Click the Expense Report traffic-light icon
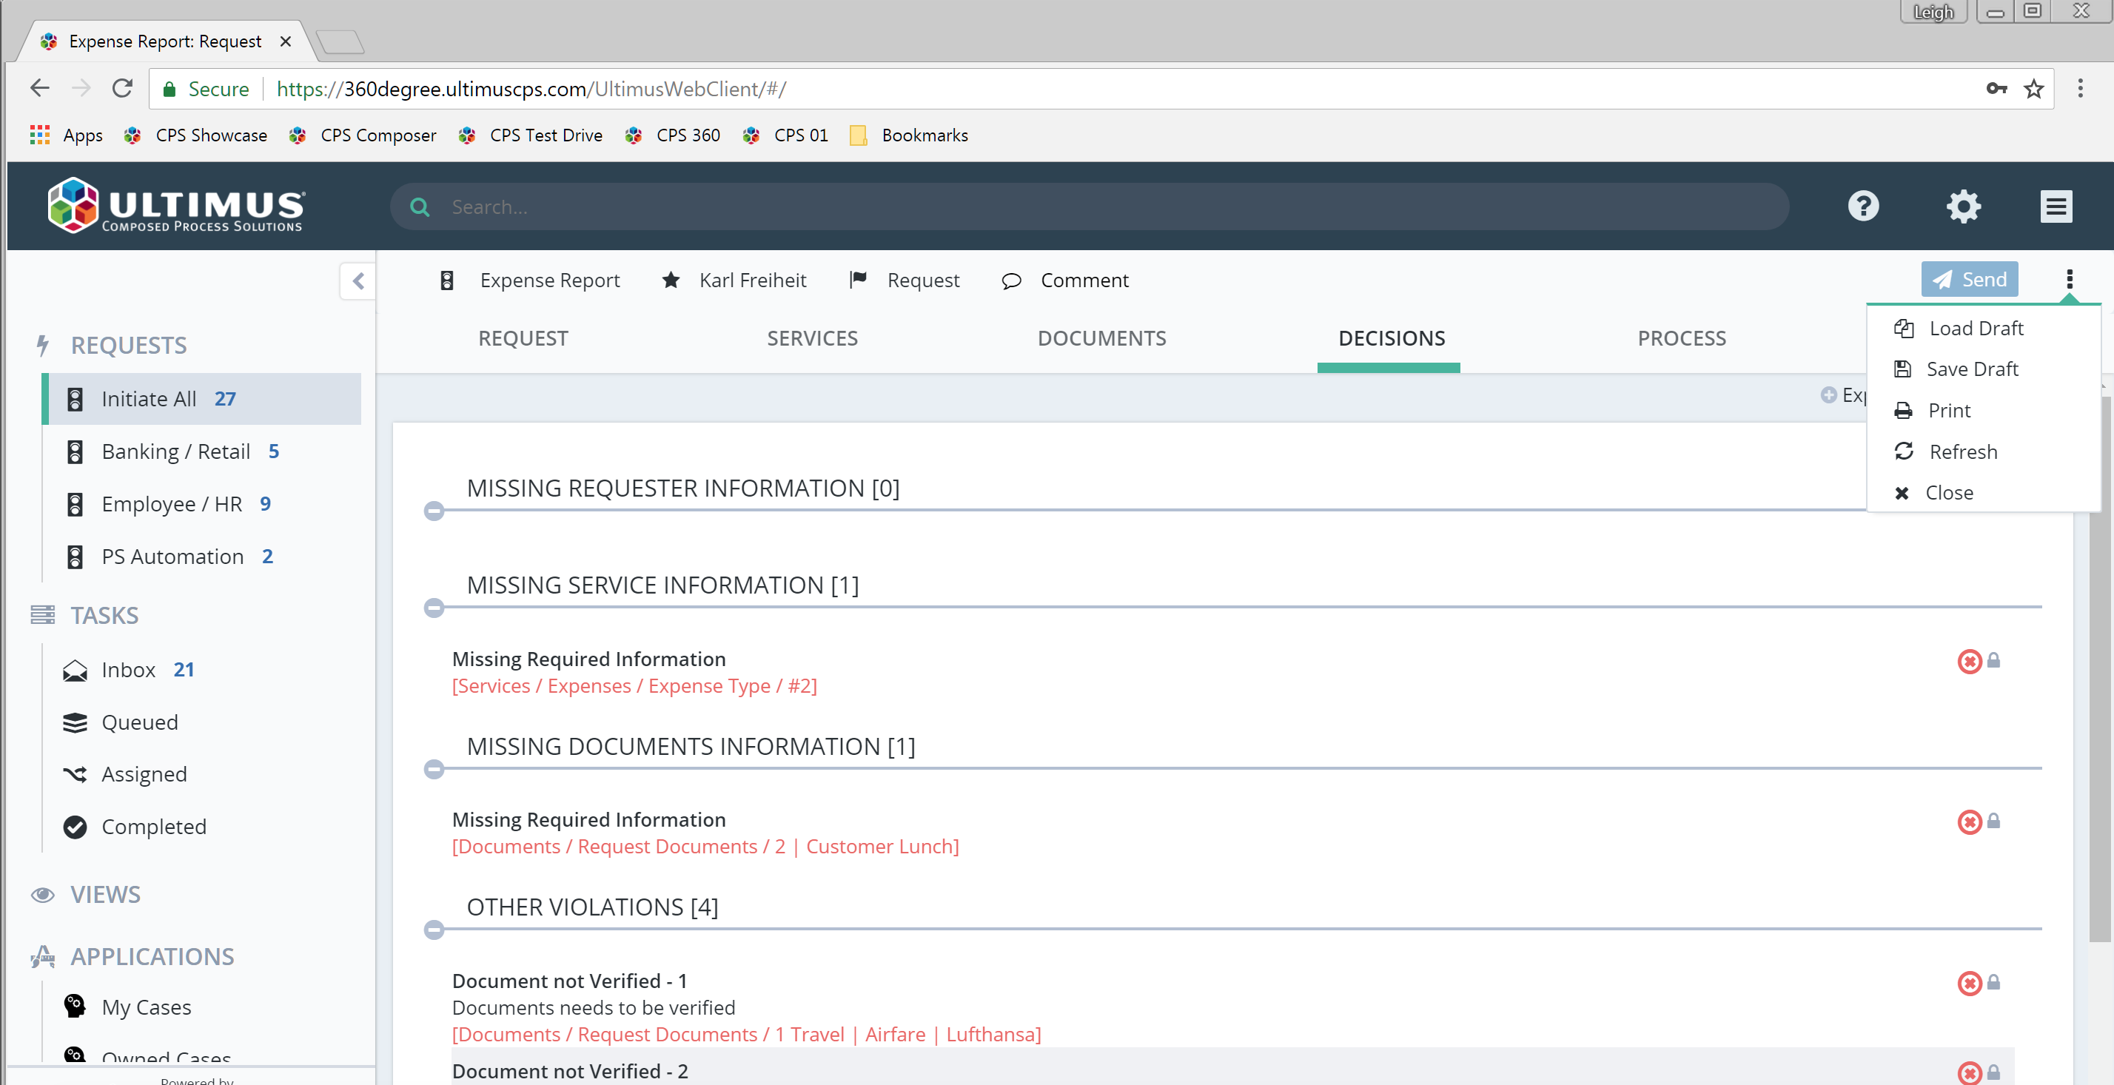Image resolution: width=2114 pixels, height=1085 pixels. (x=447, y=281)
